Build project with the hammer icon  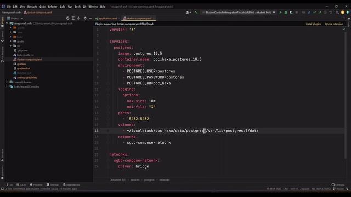pyautogui.click(x=196, y=13)
